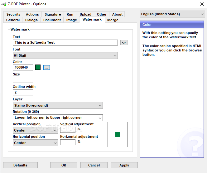
Task: Select the Document tab
Action: click(52, 20)
